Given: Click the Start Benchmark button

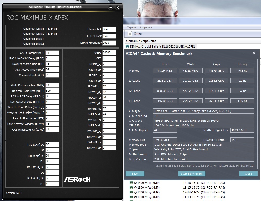Looking at the screenshot, I should point(192,174).
